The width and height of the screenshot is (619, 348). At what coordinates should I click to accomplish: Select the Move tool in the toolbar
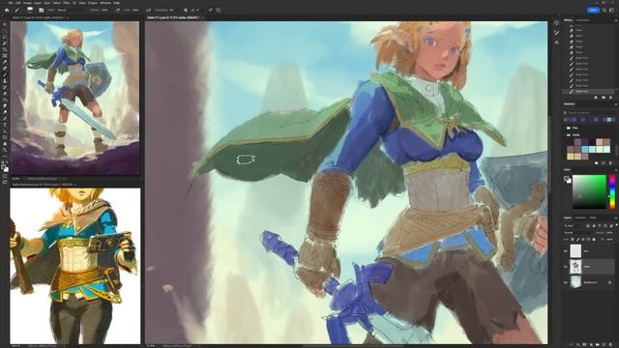pyautogui.click(x=5, y=24)
